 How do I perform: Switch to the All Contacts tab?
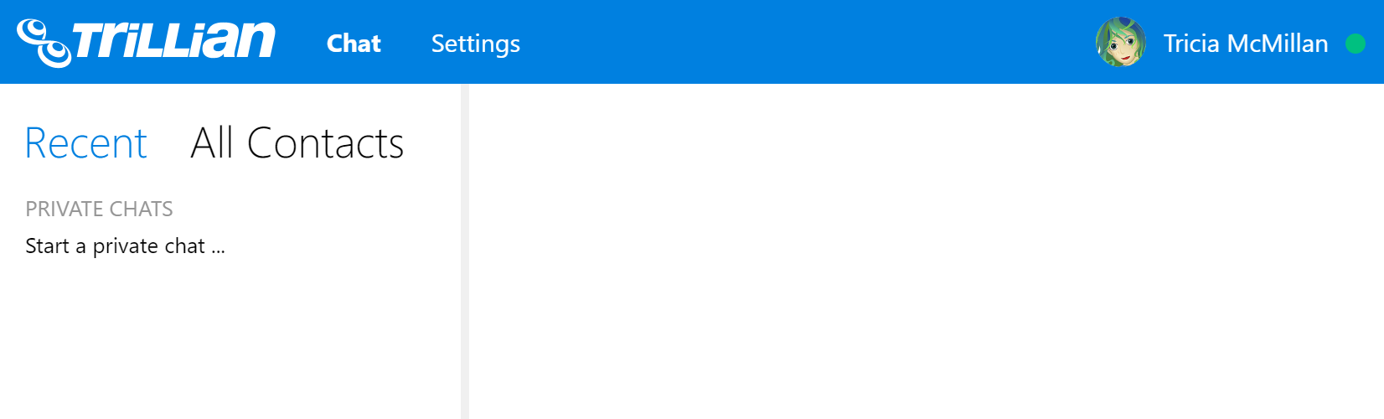[x=297, y=143]
